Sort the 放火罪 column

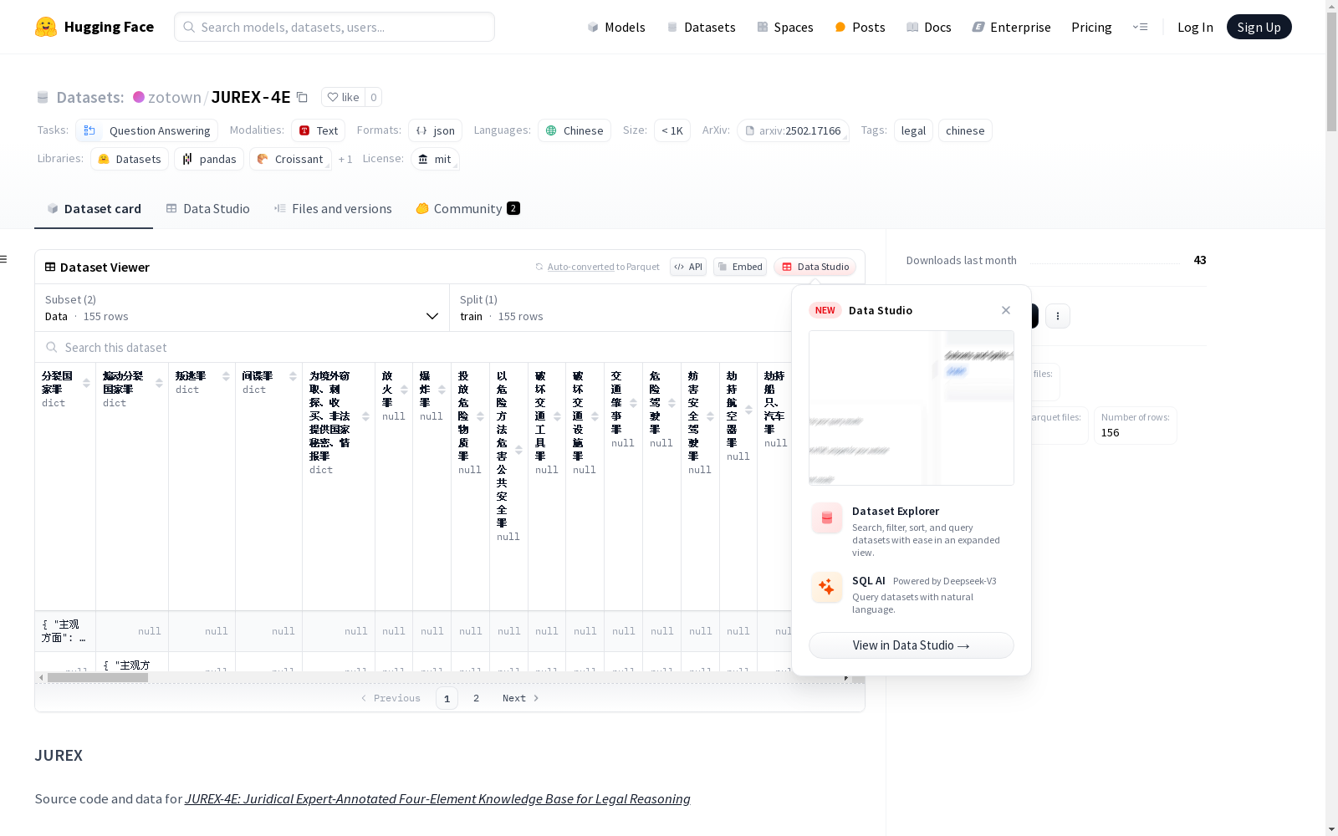coord(404,390)
